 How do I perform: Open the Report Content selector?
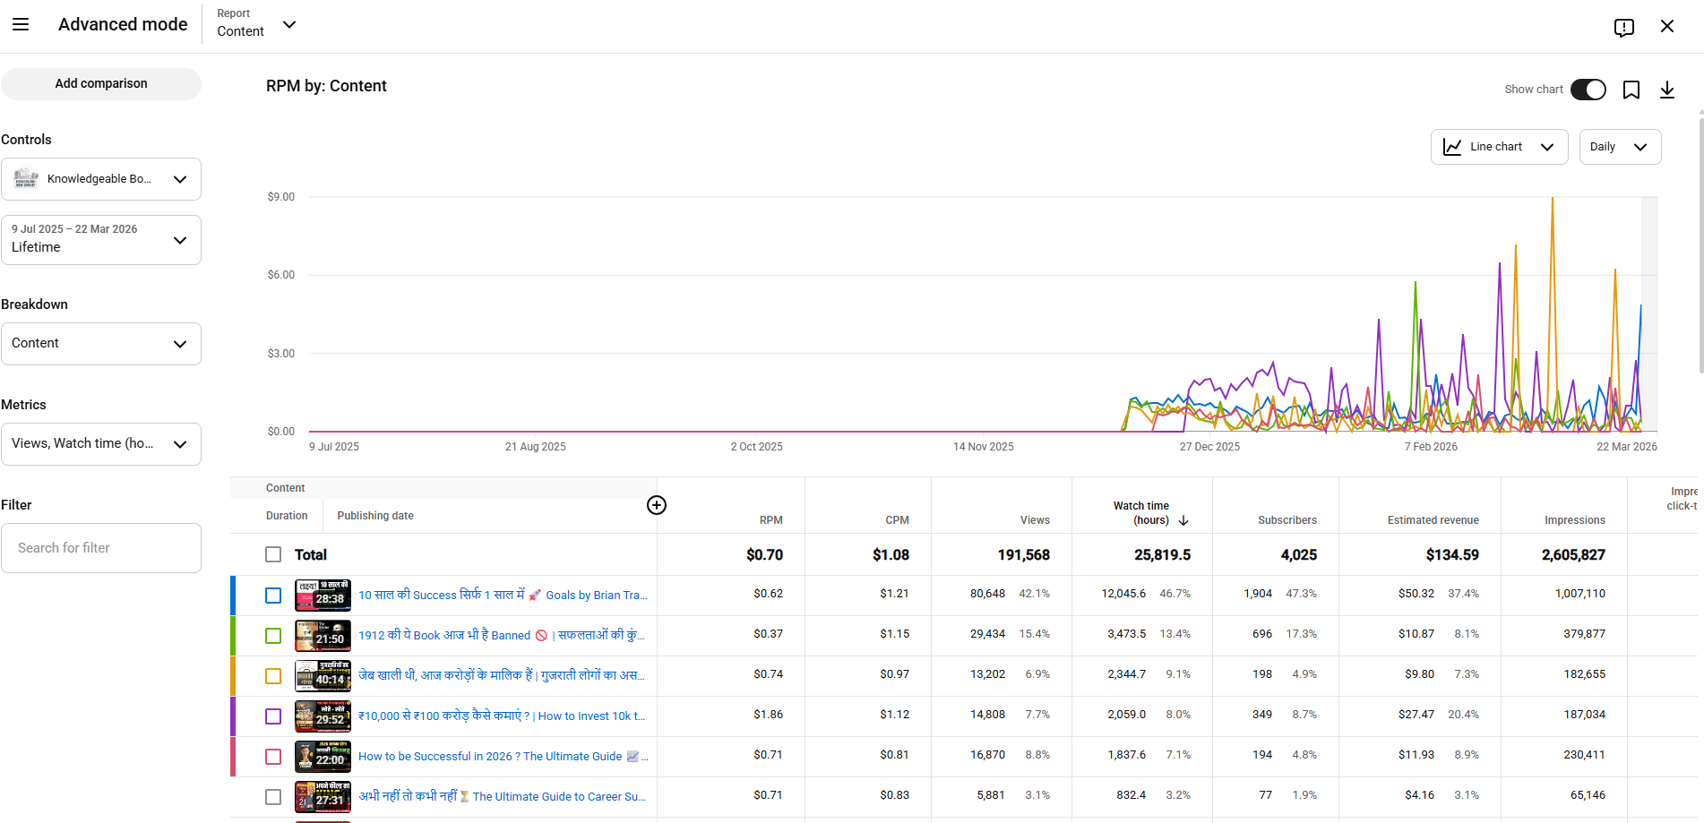pyautogui.click(x=256, y=24)
